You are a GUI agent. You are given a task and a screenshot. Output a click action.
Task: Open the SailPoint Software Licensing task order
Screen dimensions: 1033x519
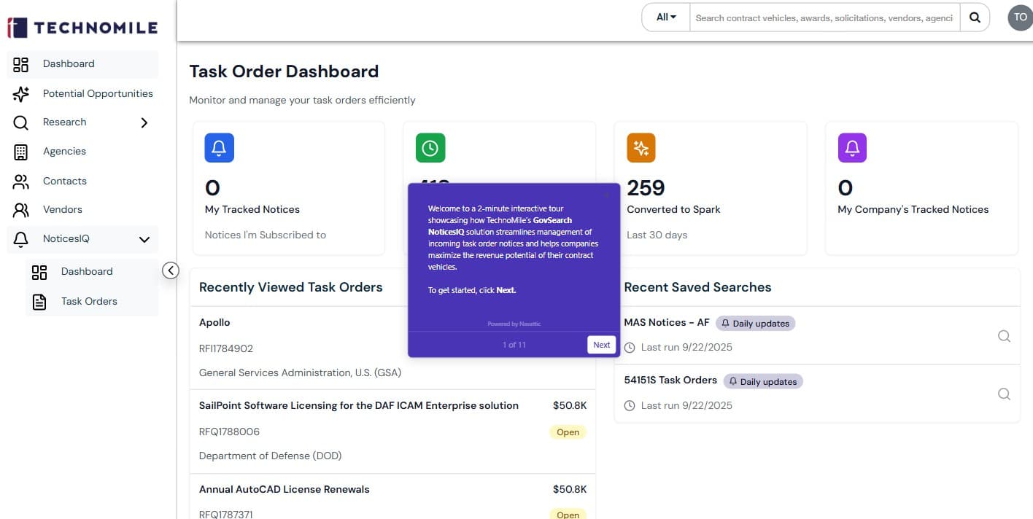pos(358,405)
